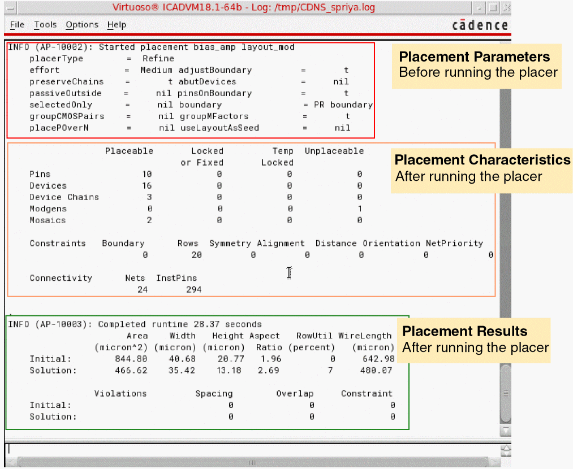
Task: Click the 'effort' parameter label
Action: pos(44,70)
